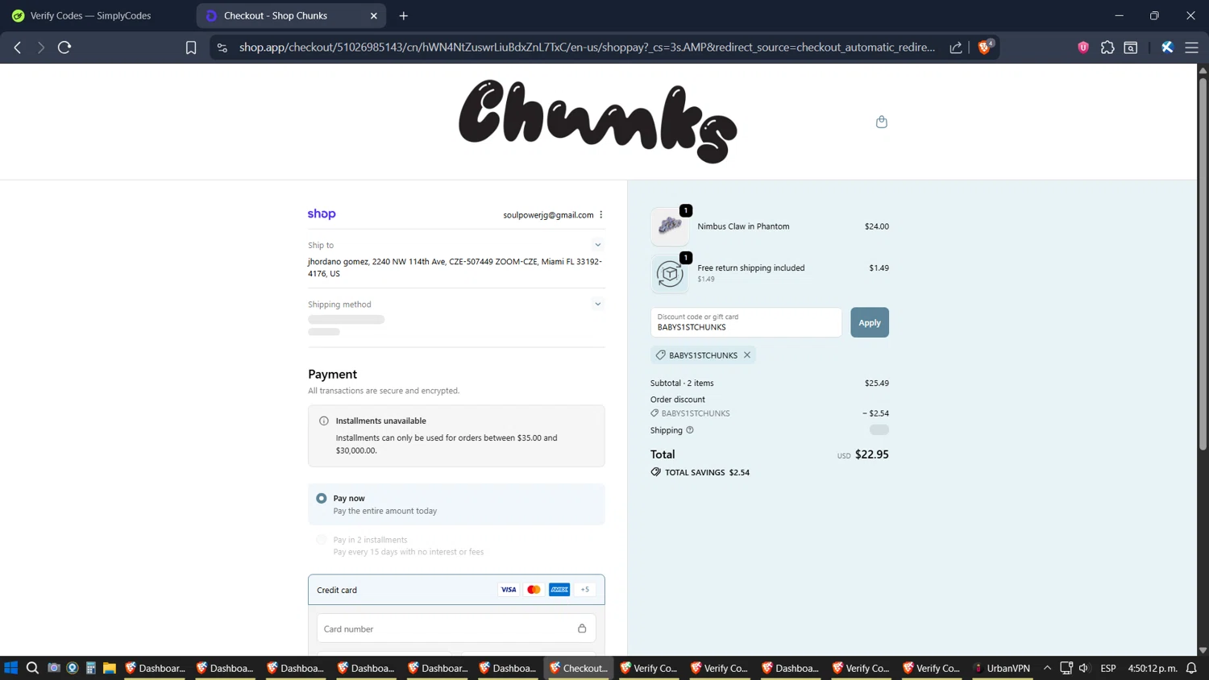Click the American Express icon
The image size is (1209, 680).
point(559,590)
